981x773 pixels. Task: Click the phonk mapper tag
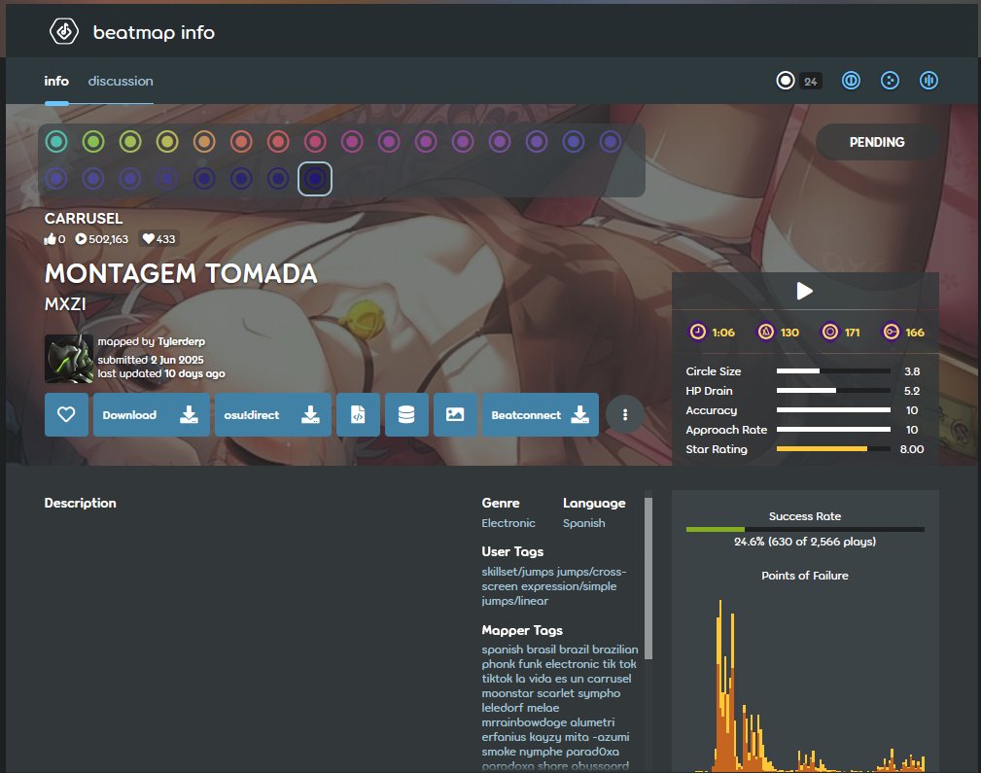(x=499, y=664)
